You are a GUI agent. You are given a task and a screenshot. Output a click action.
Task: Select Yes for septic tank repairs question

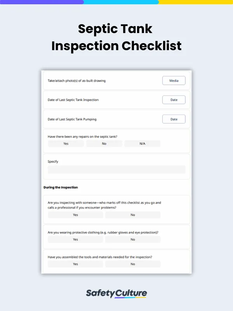65,143
